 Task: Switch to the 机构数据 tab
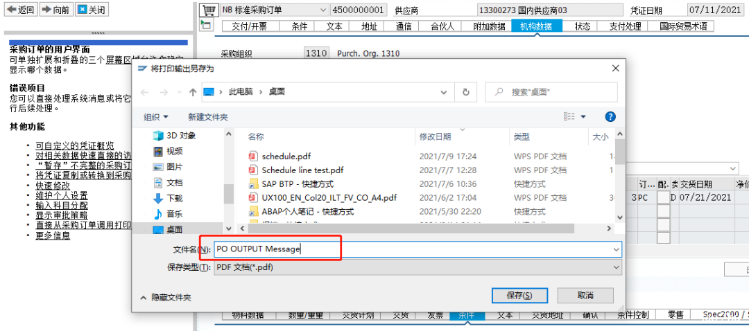pos(536,26)
